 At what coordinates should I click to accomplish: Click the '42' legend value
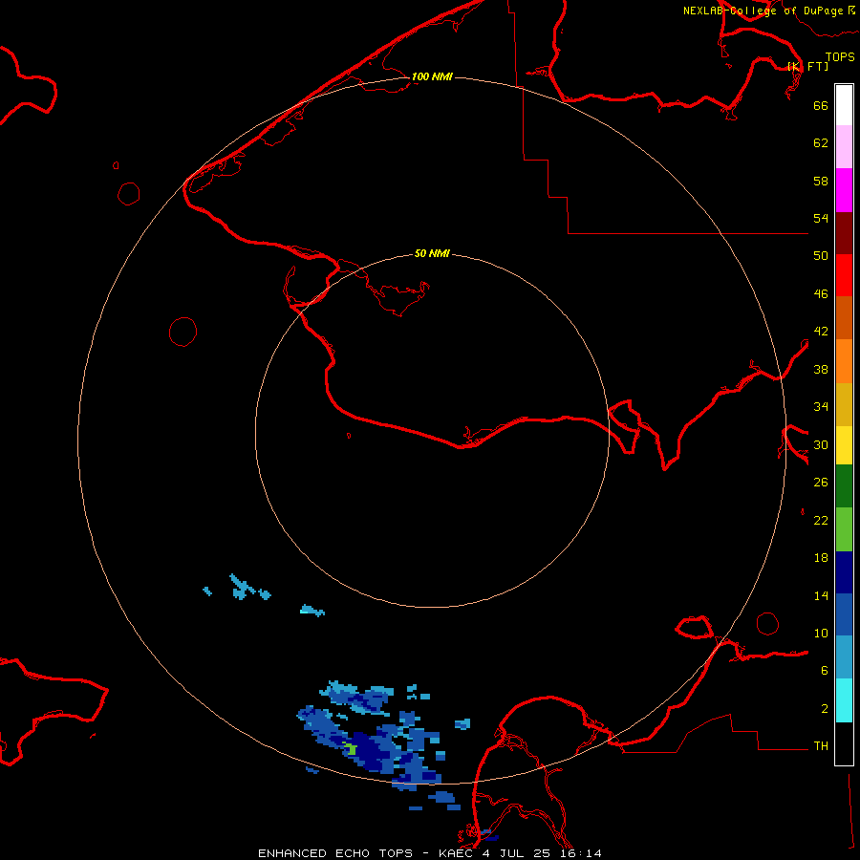pos(821,332)
